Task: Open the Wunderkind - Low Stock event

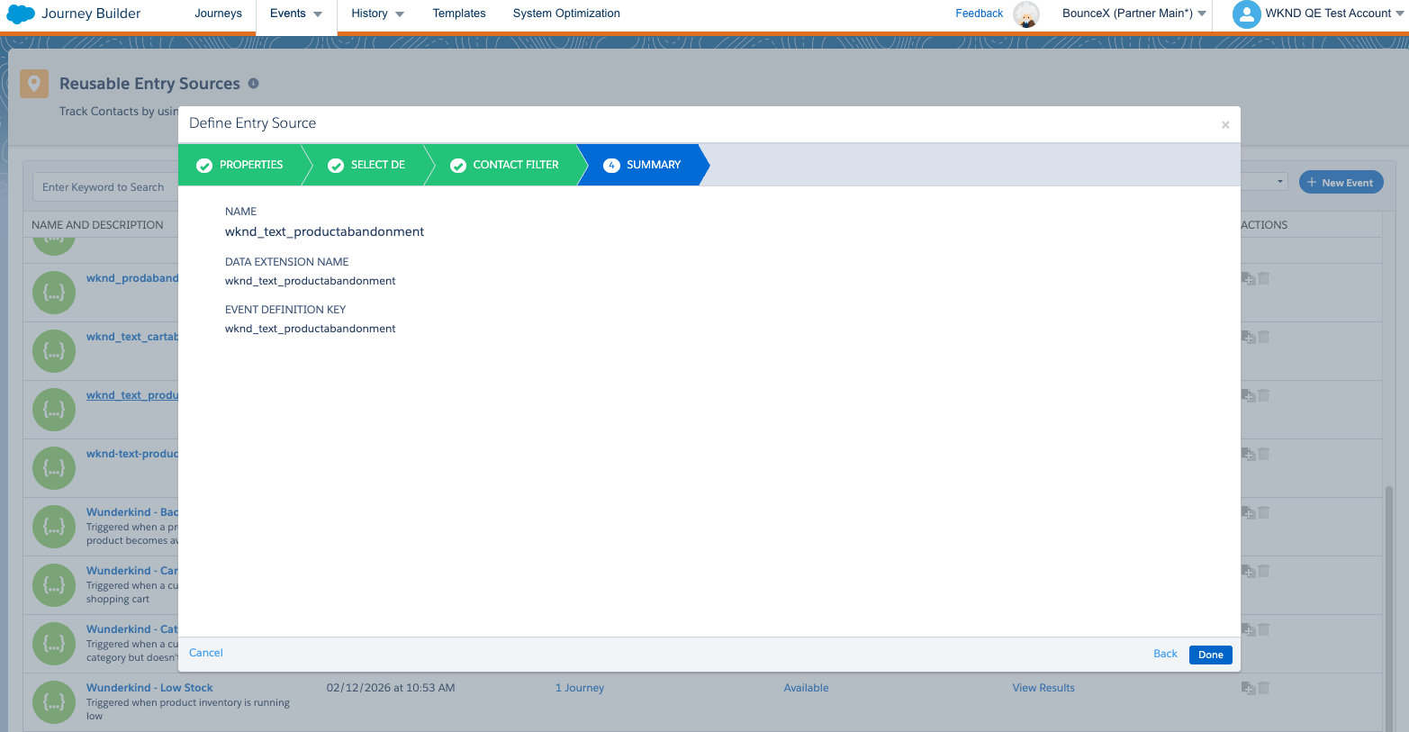Action: (x=149, y=688)
